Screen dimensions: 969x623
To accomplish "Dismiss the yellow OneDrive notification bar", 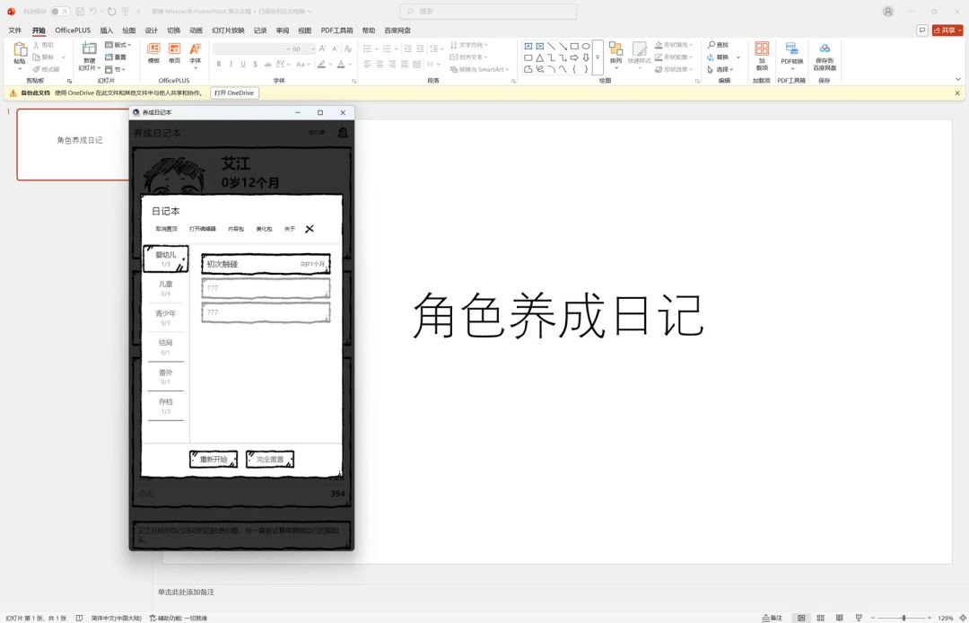I will [957, 92].
